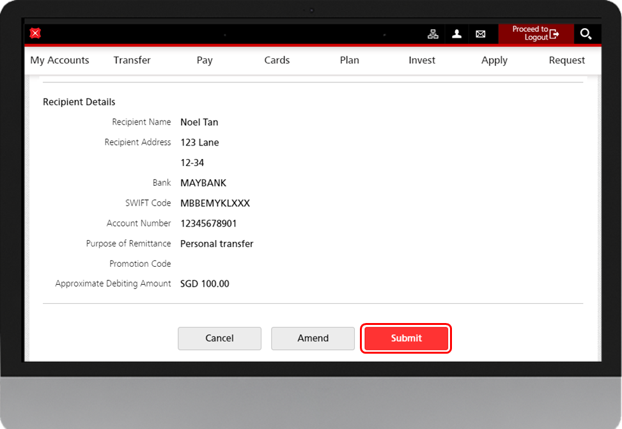Click Proceed to Logout button
The width and height of the screenshot is (622, 429).
pyautogui.click(x=536, y=34)
